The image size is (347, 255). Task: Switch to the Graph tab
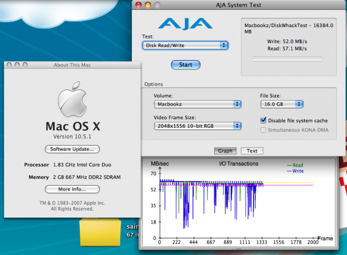pos(225,151)
